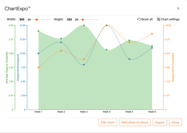
Task: Click the orange Week 6 data point
Action: pyautogui.click(x=152, y=34)
